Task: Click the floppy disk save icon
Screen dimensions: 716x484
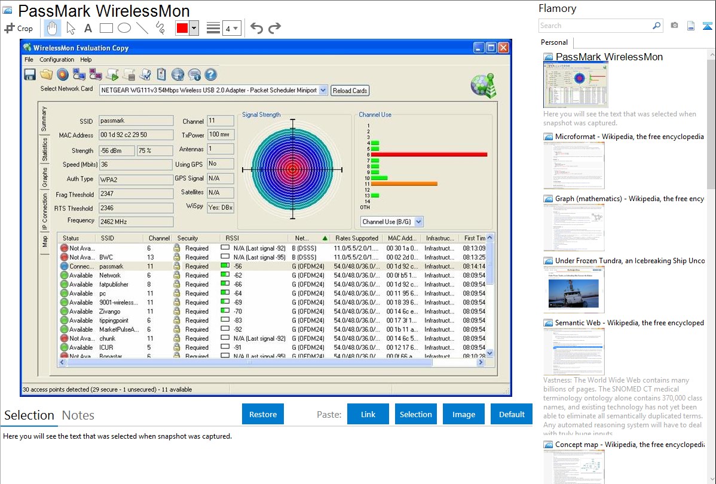Action: coord(30,75)
